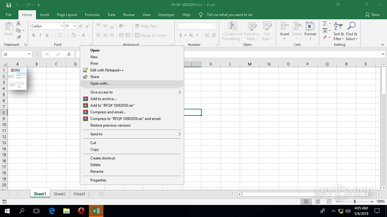387x217 pixels.
Task: Select Normal view icon in status bar
Action: click(x=306, y=201)
